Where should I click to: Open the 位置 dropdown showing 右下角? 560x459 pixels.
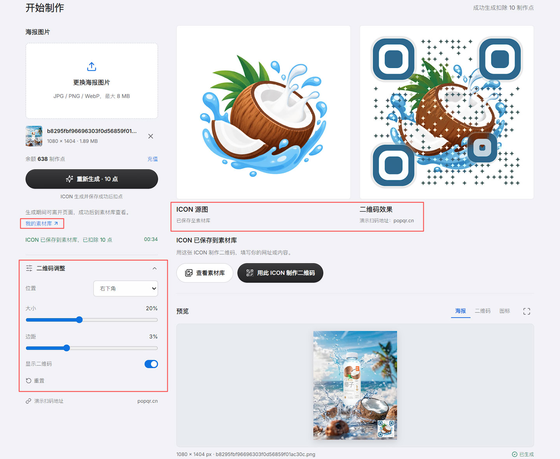[126, 289]
